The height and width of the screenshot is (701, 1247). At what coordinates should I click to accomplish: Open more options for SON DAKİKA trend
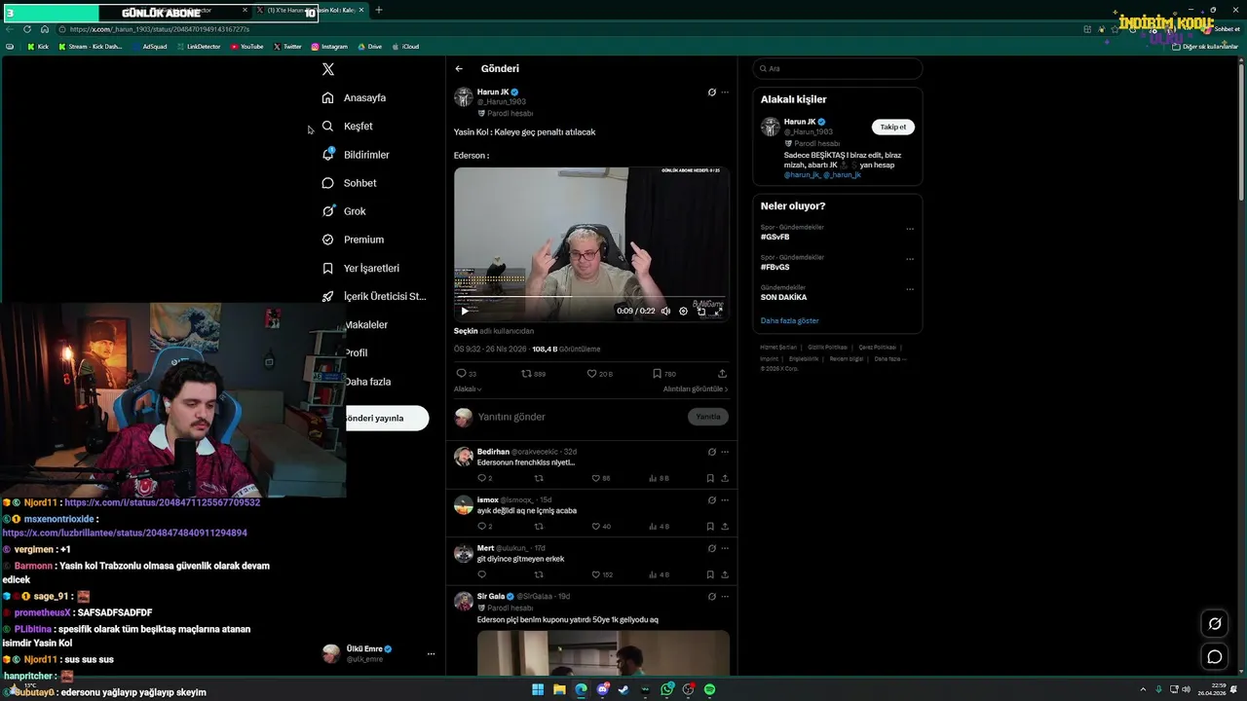pos(910,289)
